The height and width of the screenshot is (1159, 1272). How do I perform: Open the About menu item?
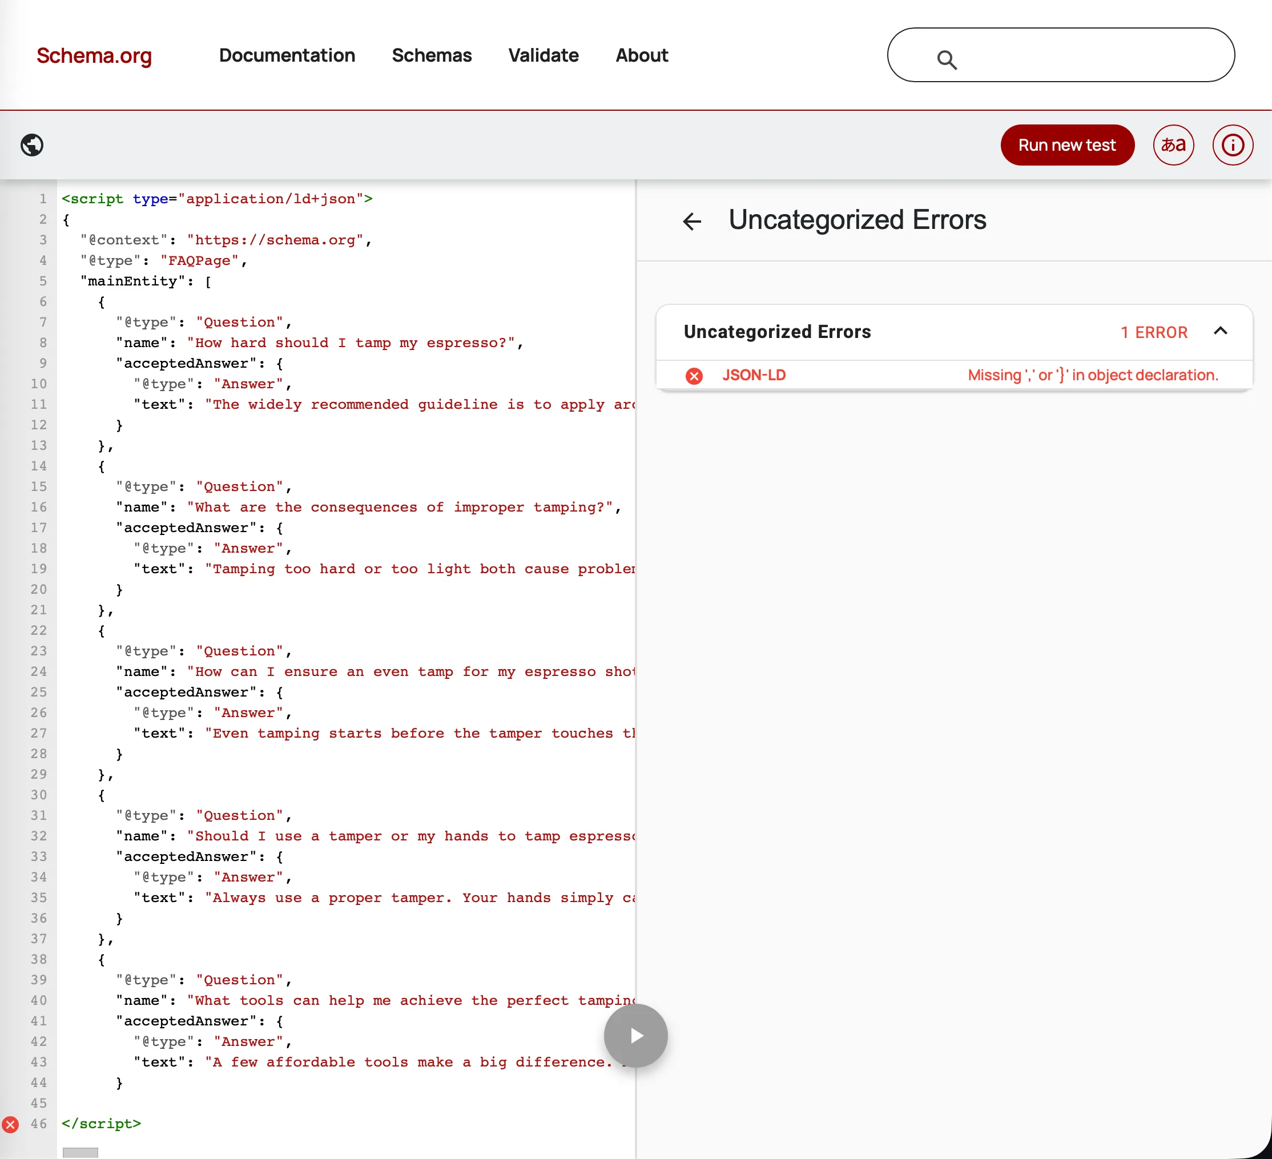pyautogui.click(x=642, y=55)
